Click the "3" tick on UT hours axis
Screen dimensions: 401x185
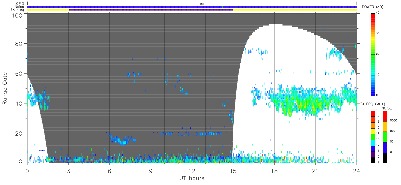point(68,171)
